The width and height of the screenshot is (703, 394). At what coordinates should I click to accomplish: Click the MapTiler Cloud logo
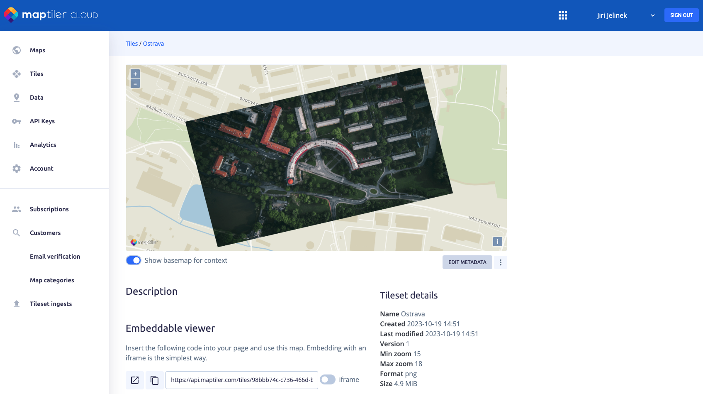pos(51,15)
